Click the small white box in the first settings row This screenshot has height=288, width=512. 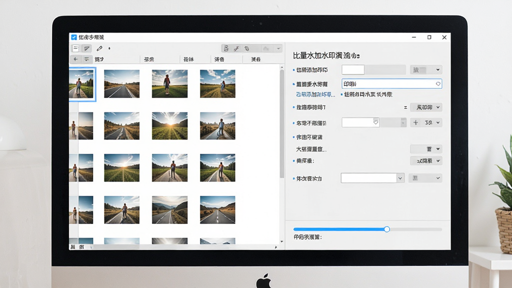pos(353,69)
